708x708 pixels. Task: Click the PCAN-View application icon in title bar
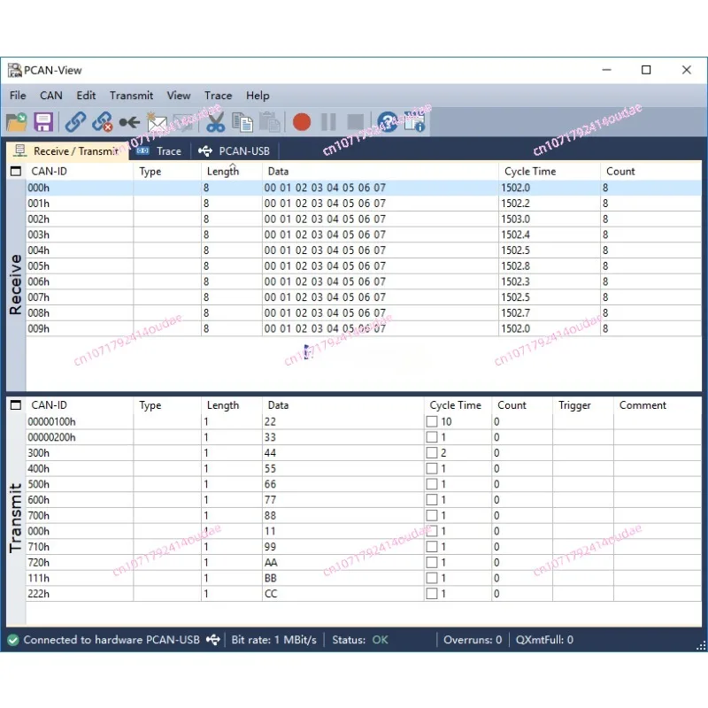coord(14,71)
